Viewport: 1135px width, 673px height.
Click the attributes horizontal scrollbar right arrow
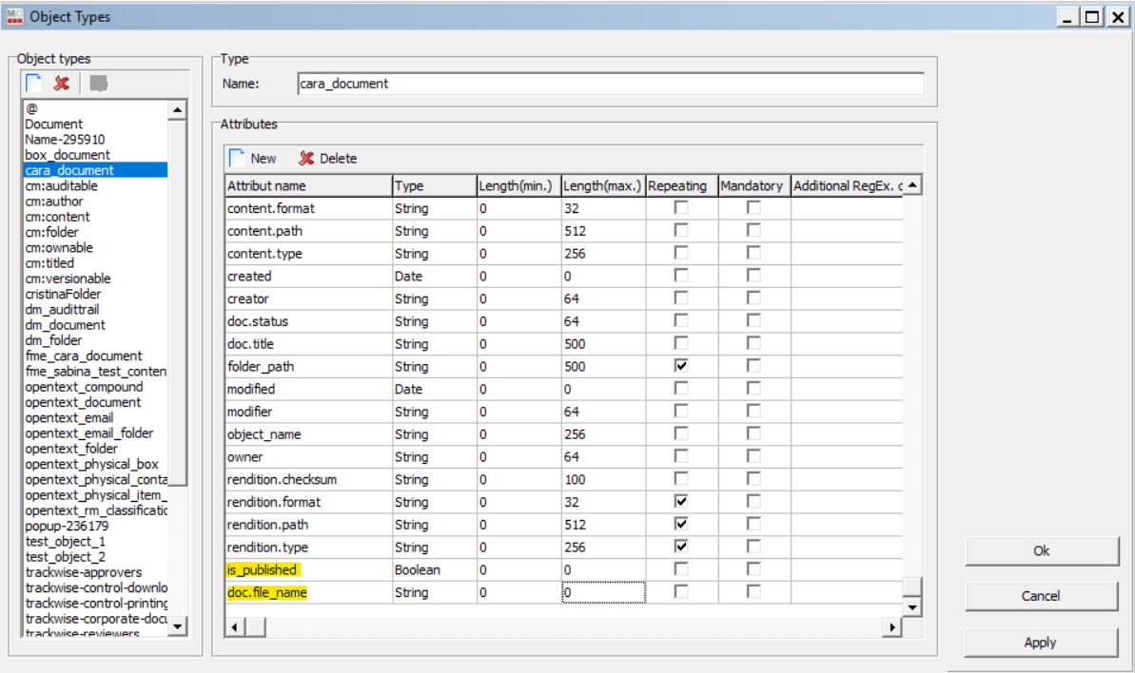[892, 627]
